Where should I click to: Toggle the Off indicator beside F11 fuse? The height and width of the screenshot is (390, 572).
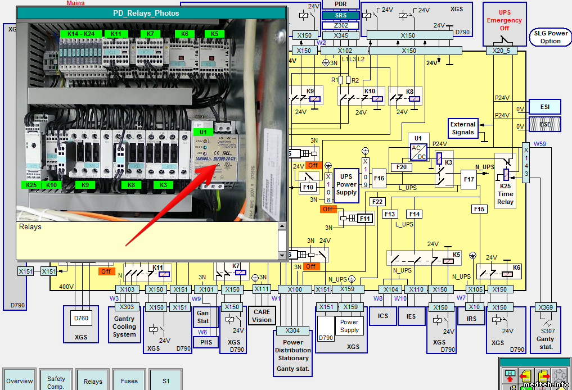(328, 209)
